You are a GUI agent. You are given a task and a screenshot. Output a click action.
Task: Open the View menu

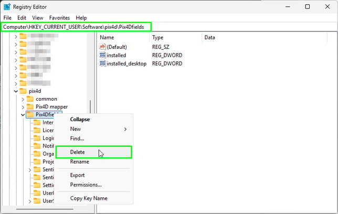point(38,18)
